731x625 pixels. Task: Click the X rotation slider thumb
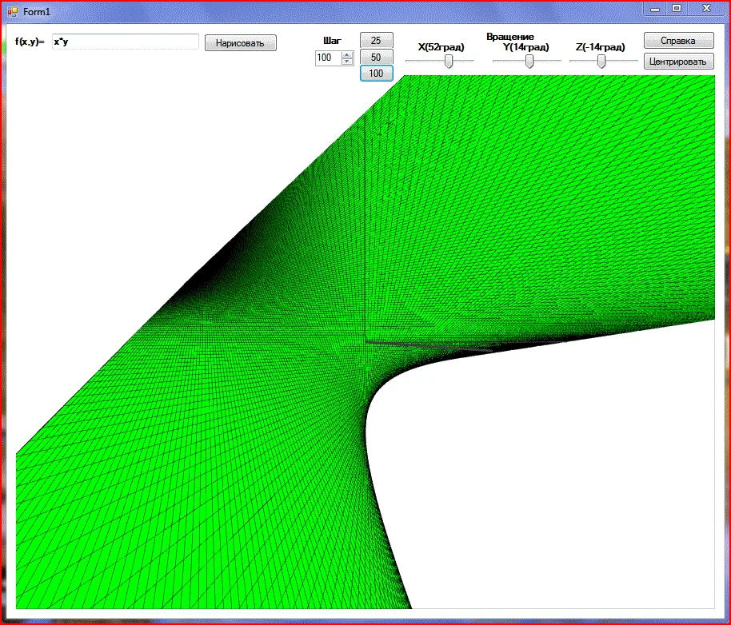coord(449,62)
